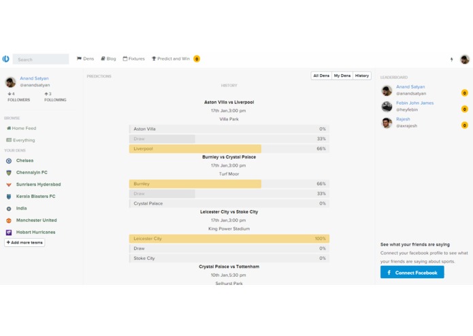The image size is (473, 336).
Task: View the Following count
Action: tap(55, 97)
